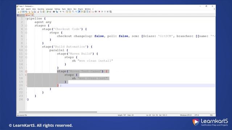Click Run Macro Multiple Times icon
Viewport: 232px width, 130px height.
[108, 12]
